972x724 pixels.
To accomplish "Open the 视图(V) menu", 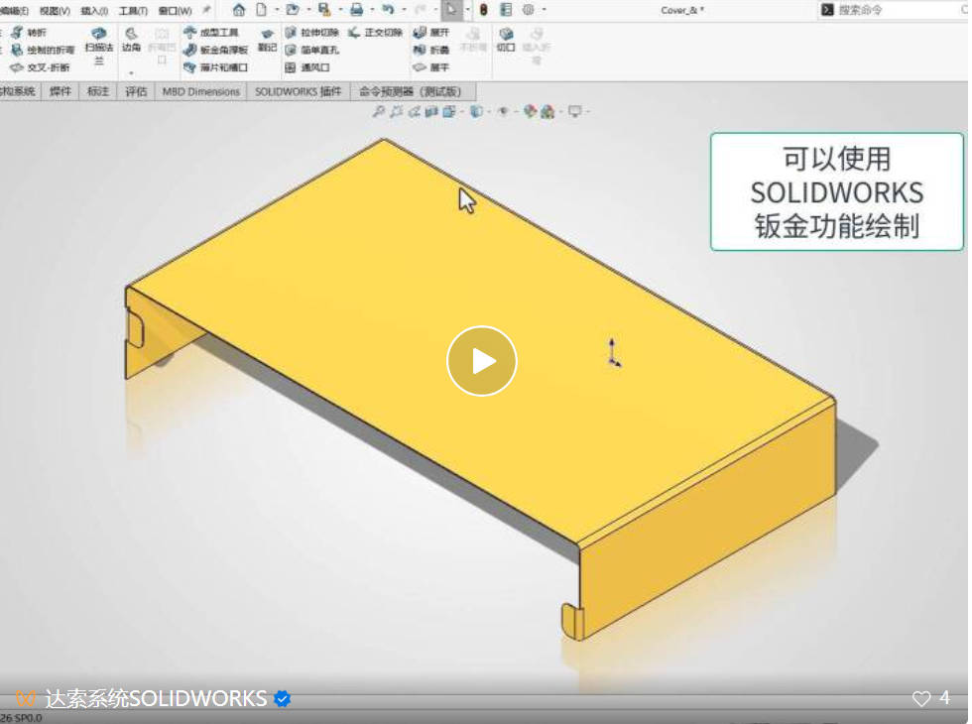I will tap(55, 11).
